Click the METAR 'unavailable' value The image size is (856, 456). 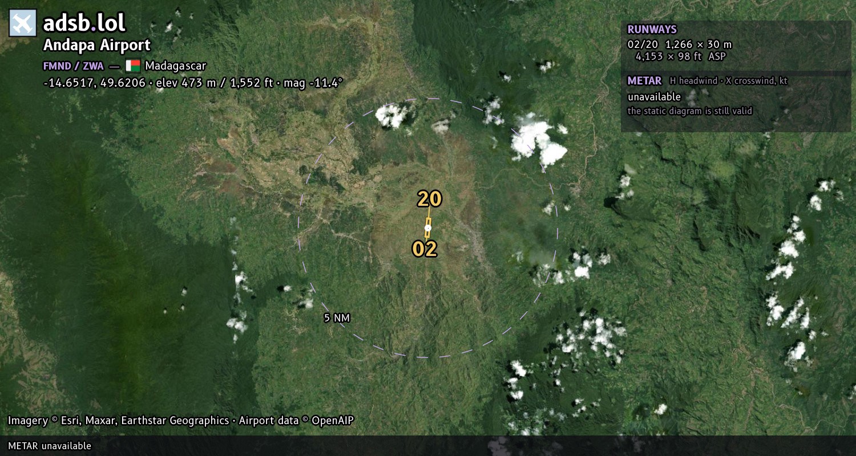(x=654, y=97)
